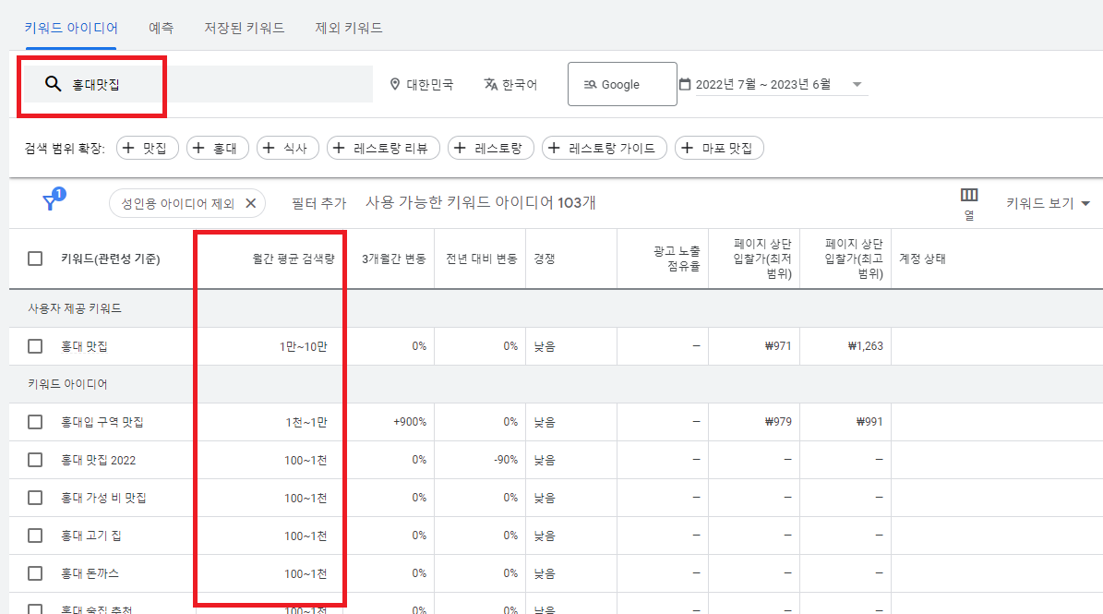Sort by 월간 평균 검색량 column header
Image resolution: width=1103 pixels, height=614 pixels.
pos(294,259)
